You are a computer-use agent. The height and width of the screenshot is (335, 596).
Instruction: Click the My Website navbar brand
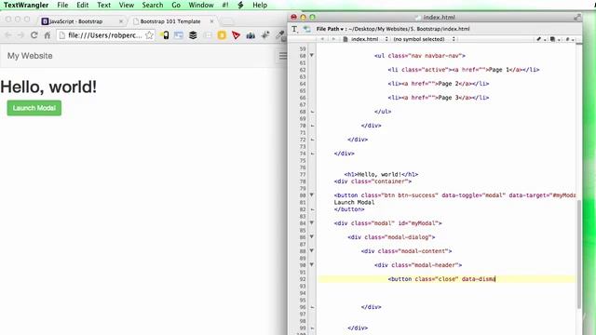[x=30, y=56]
